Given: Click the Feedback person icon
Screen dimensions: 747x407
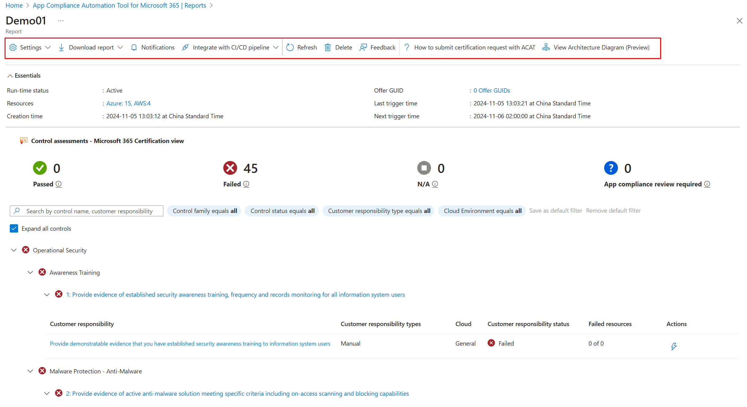Looking at the screenshot, I should [363, 47].
